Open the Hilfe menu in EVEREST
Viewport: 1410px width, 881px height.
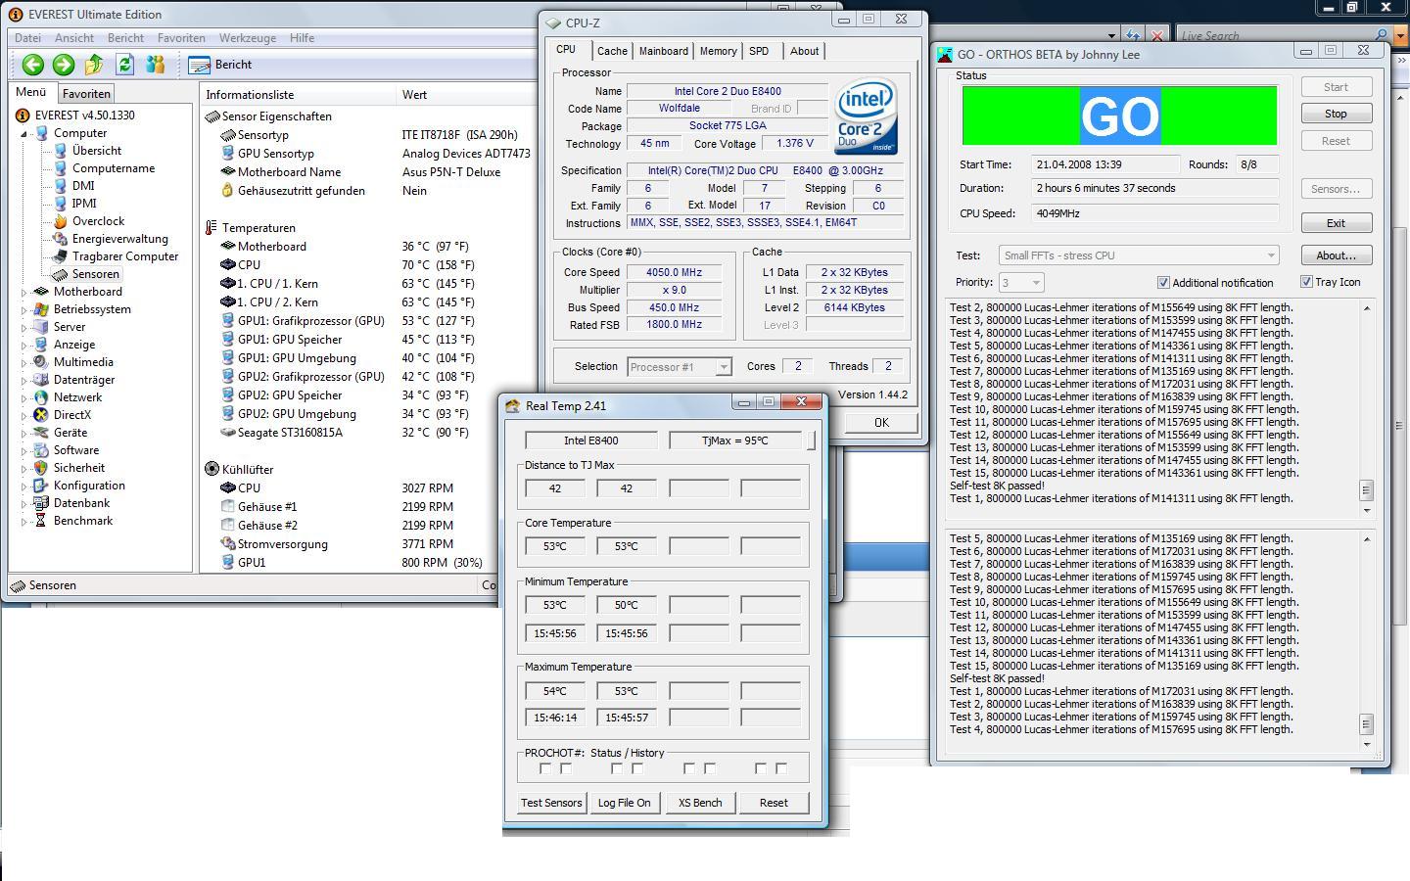pos(302,38)
